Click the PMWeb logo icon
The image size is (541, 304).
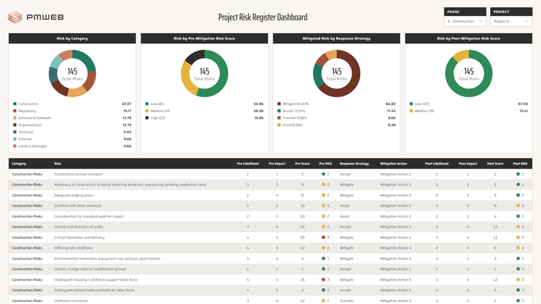click(x=15, y=17)
